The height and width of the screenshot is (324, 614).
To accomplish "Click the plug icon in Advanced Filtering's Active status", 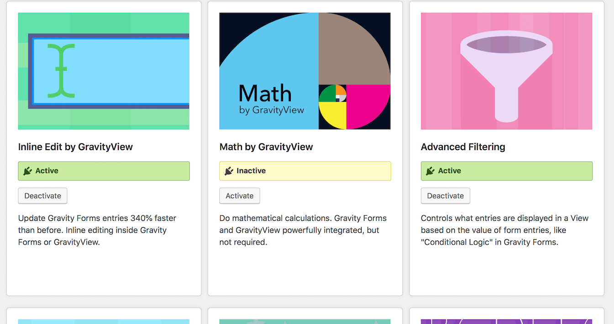I will 430,171.
